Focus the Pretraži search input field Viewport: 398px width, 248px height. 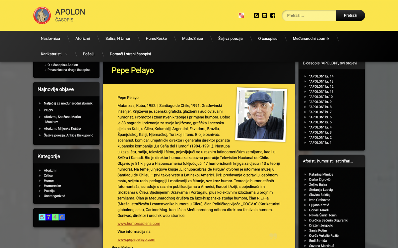tap(309, 16)
